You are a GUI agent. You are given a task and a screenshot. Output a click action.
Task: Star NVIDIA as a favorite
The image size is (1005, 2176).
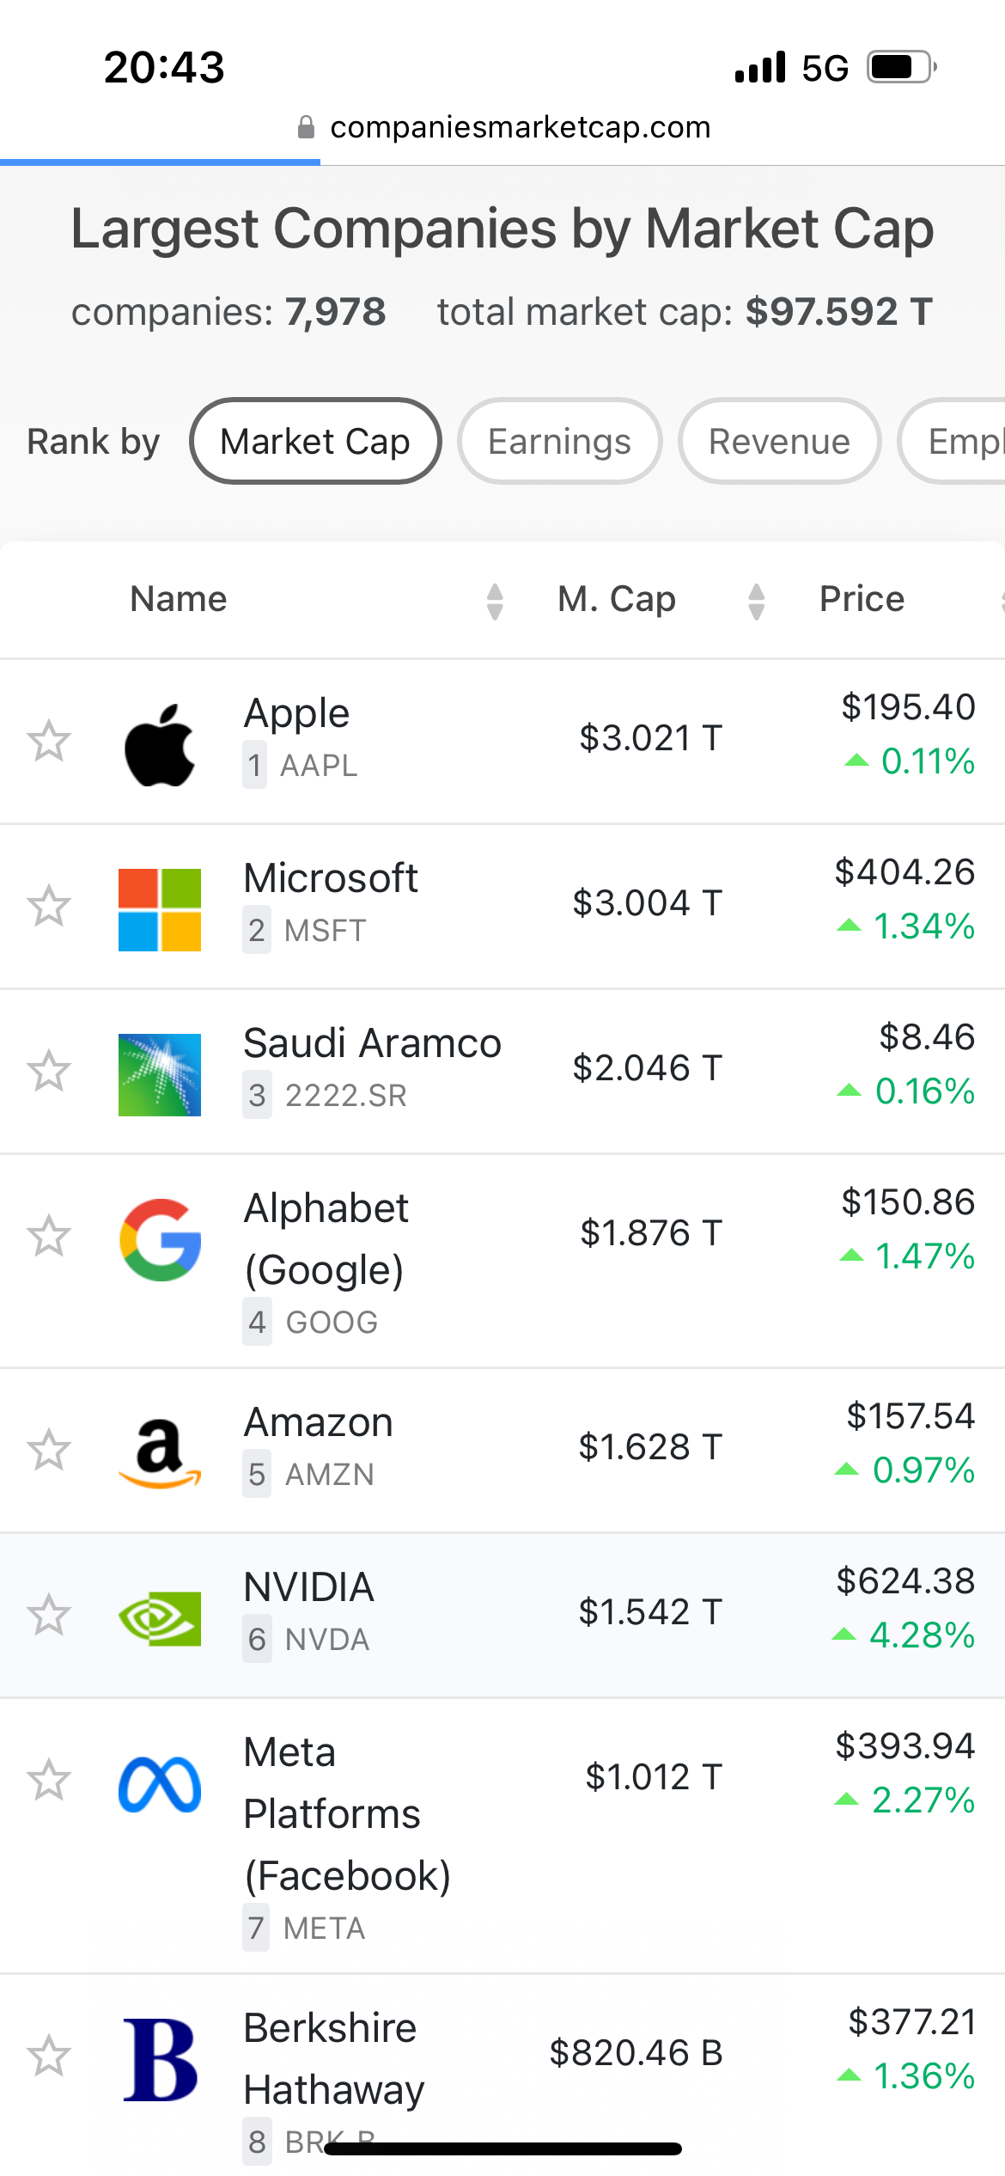point(48,1614)
